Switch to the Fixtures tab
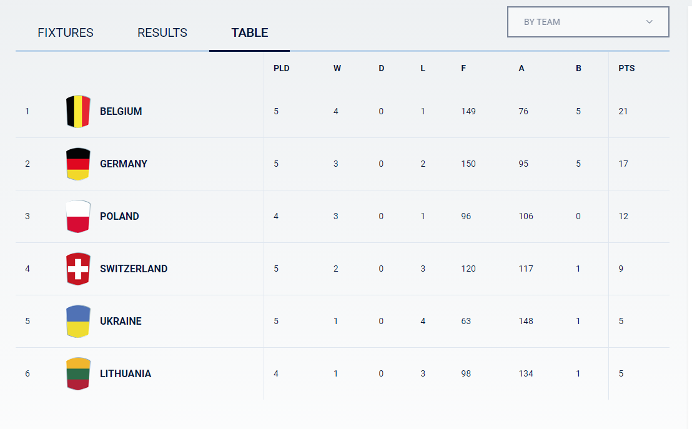The width and height of the screenshot is (692, 429). pos(66,33)
